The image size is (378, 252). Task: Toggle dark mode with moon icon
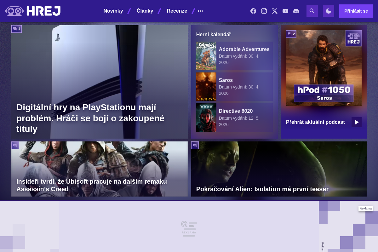click(329, 11)
